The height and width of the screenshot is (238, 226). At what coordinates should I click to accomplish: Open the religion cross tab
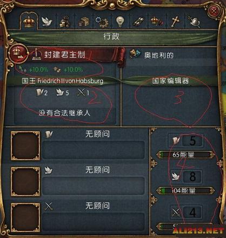pos(175,22)
